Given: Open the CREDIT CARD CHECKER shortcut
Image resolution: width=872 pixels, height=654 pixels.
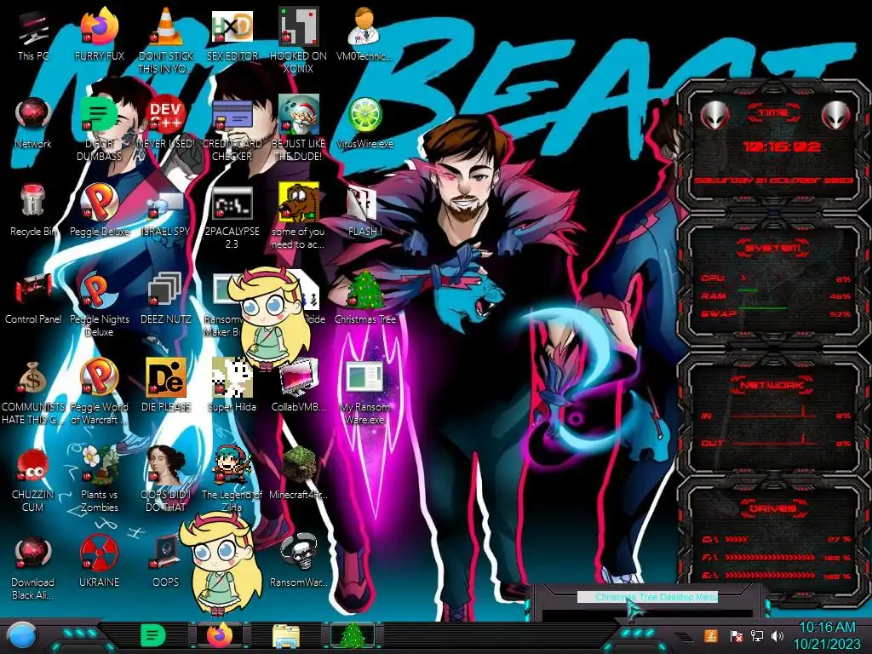Looking at the screenshot, I should pos(232,129).
